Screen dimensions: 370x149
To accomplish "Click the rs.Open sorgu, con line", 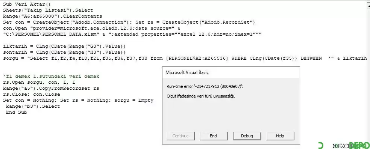I will (39, 83).
